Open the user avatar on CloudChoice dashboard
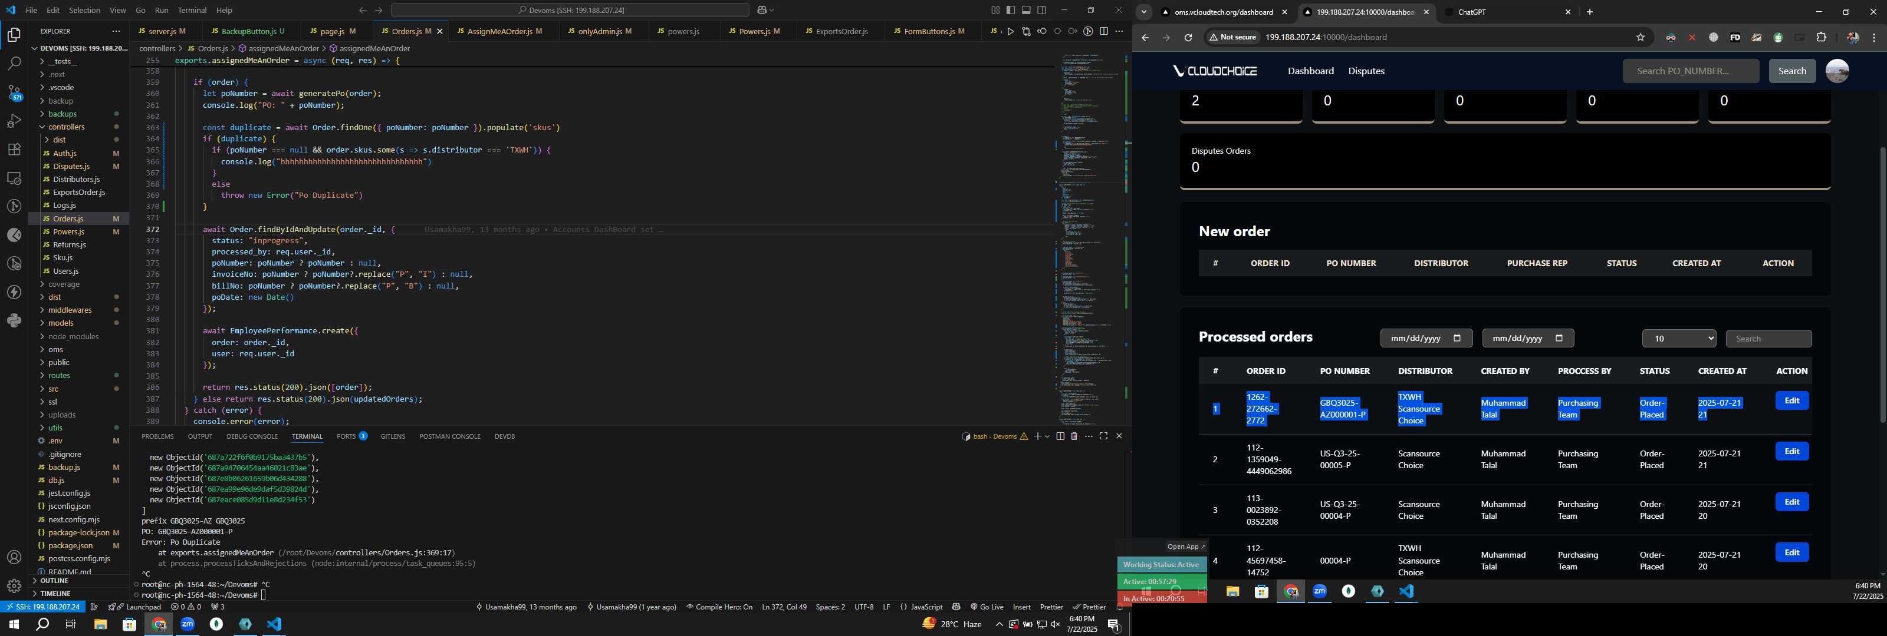The height and width of the screenshot is (636, 1887). [1836, 71]
